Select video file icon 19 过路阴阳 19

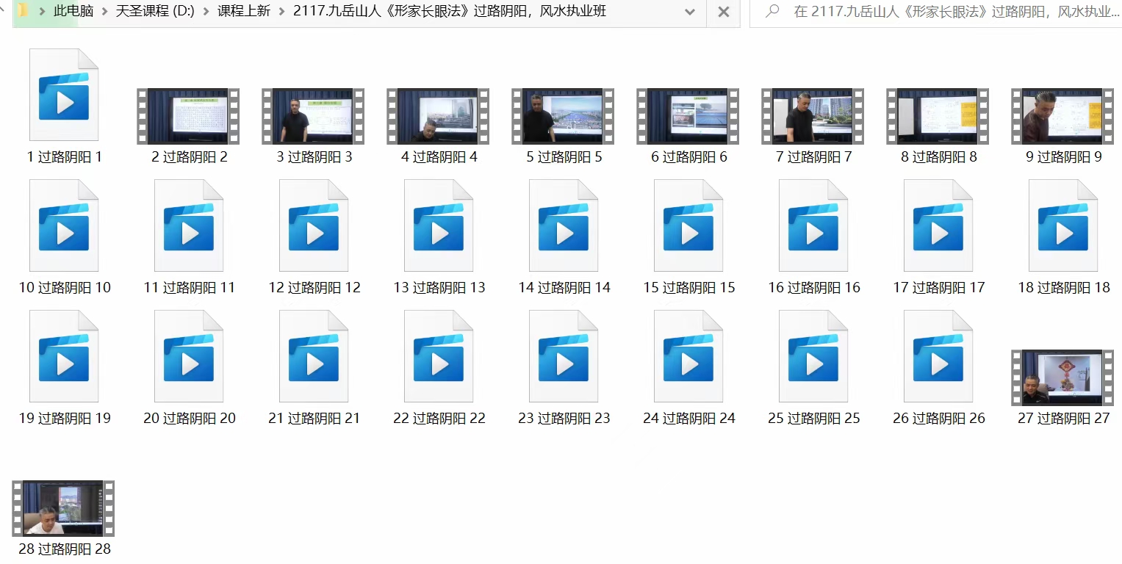click(x=64, y=356)
